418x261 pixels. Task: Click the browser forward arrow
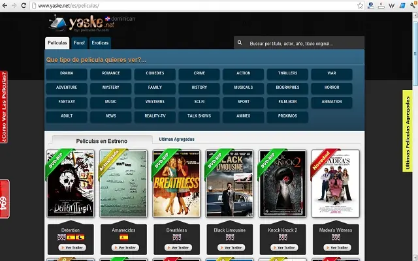point(14,5)
